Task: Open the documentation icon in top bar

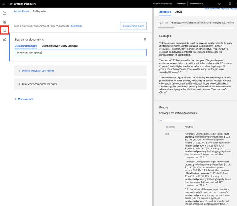Action: pyautogui.click(x=230, y=4)
